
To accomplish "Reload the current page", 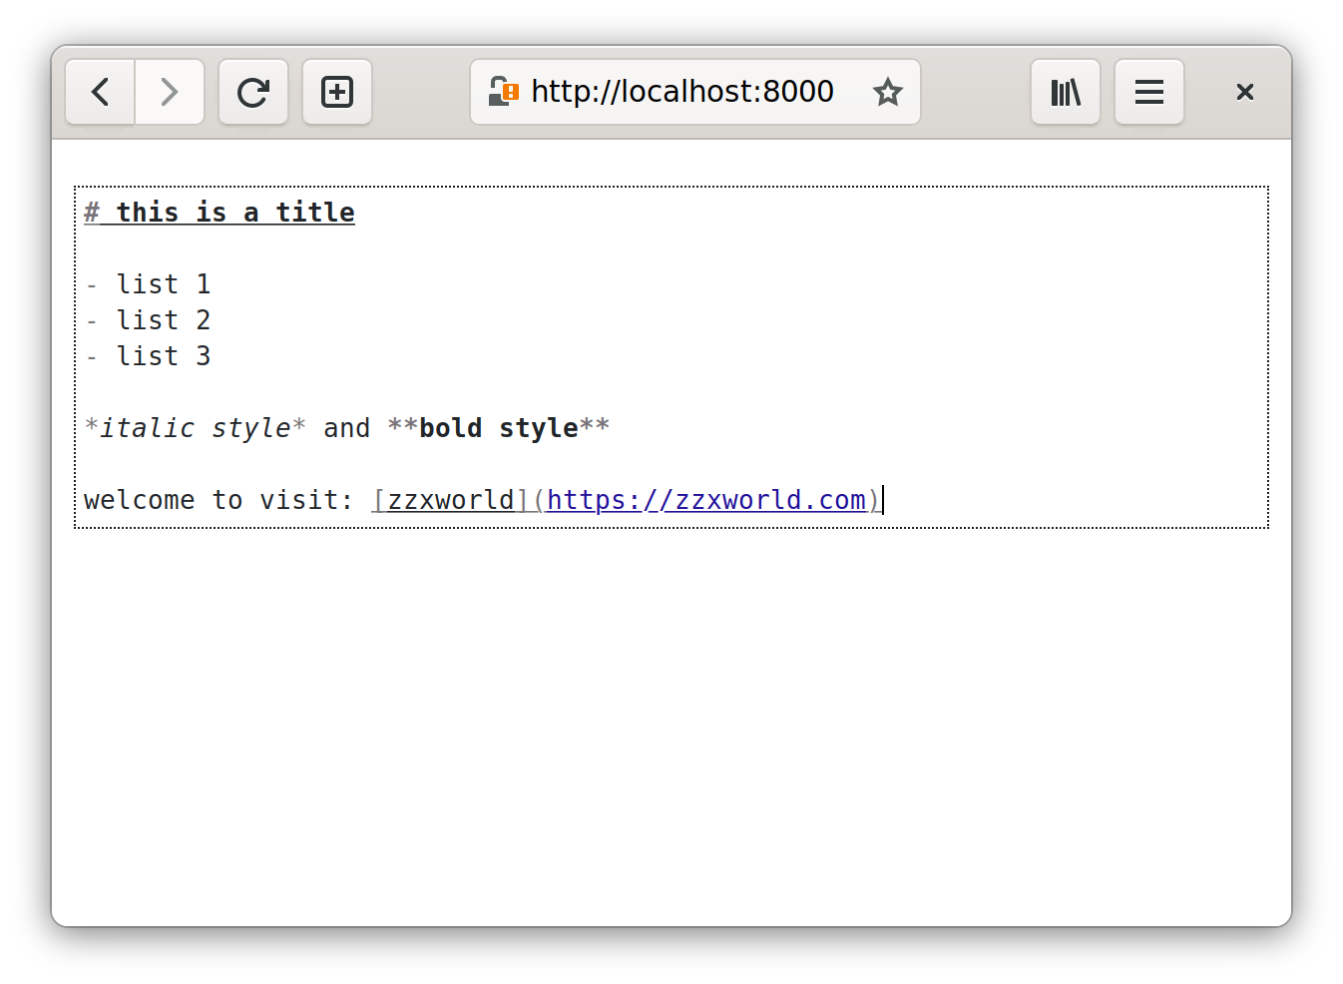I will click(x=253, y=92).
